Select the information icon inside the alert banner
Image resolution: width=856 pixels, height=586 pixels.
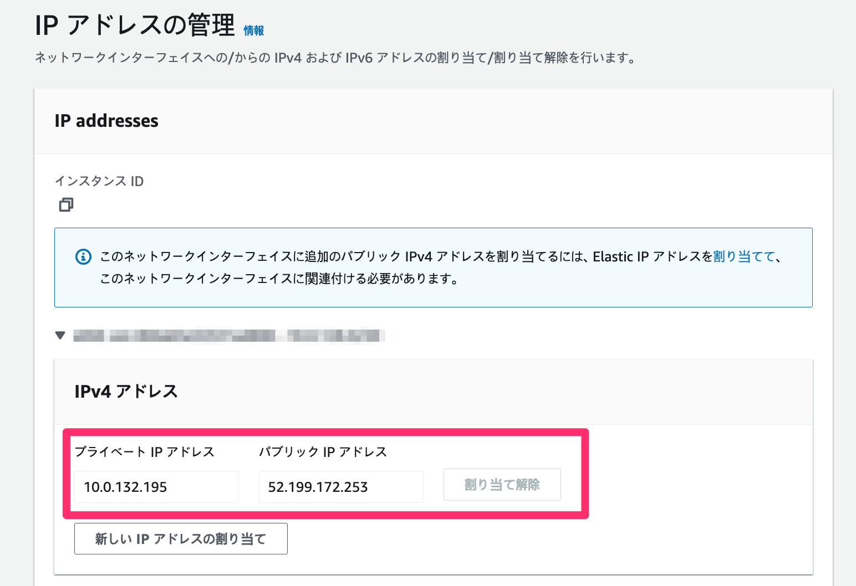83,256
